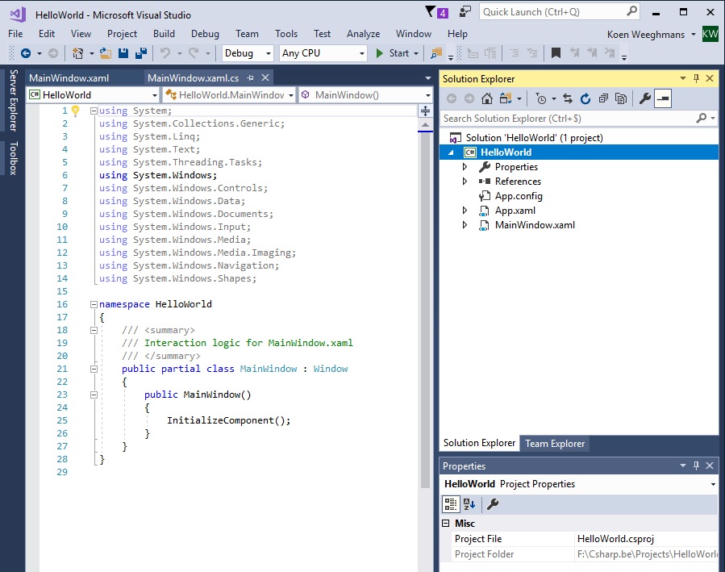
Task: Click the pin icon on MainWindow.xaml.cs tab
Action: point(250,77)
